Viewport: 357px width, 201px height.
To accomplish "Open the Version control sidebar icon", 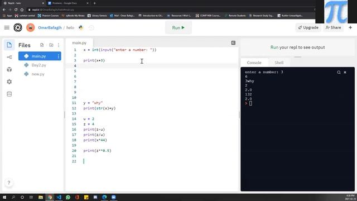I will tap(9, 57).
